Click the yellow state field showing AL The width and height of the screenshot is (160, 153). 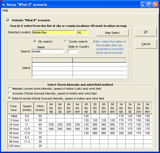click(82, 32)
